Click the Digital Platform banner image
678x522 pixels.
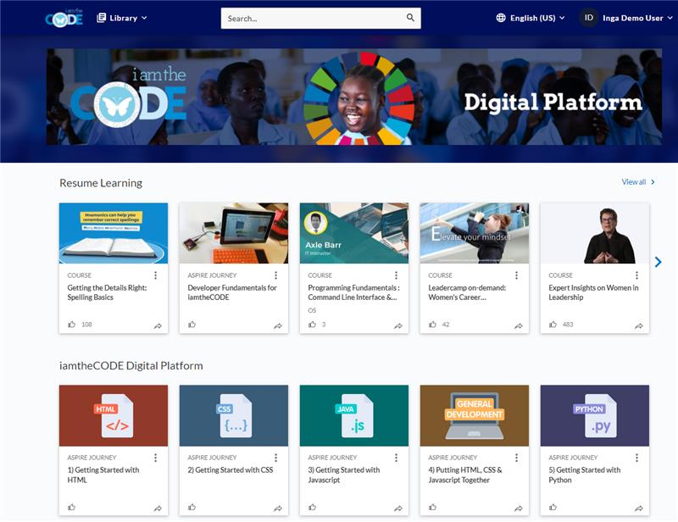point(354,97)
